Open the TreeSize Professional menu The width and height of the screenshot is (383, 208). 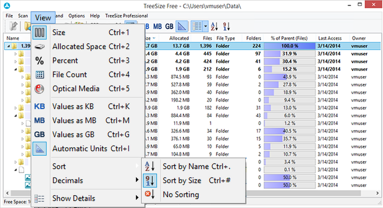(x=126, y=16)
